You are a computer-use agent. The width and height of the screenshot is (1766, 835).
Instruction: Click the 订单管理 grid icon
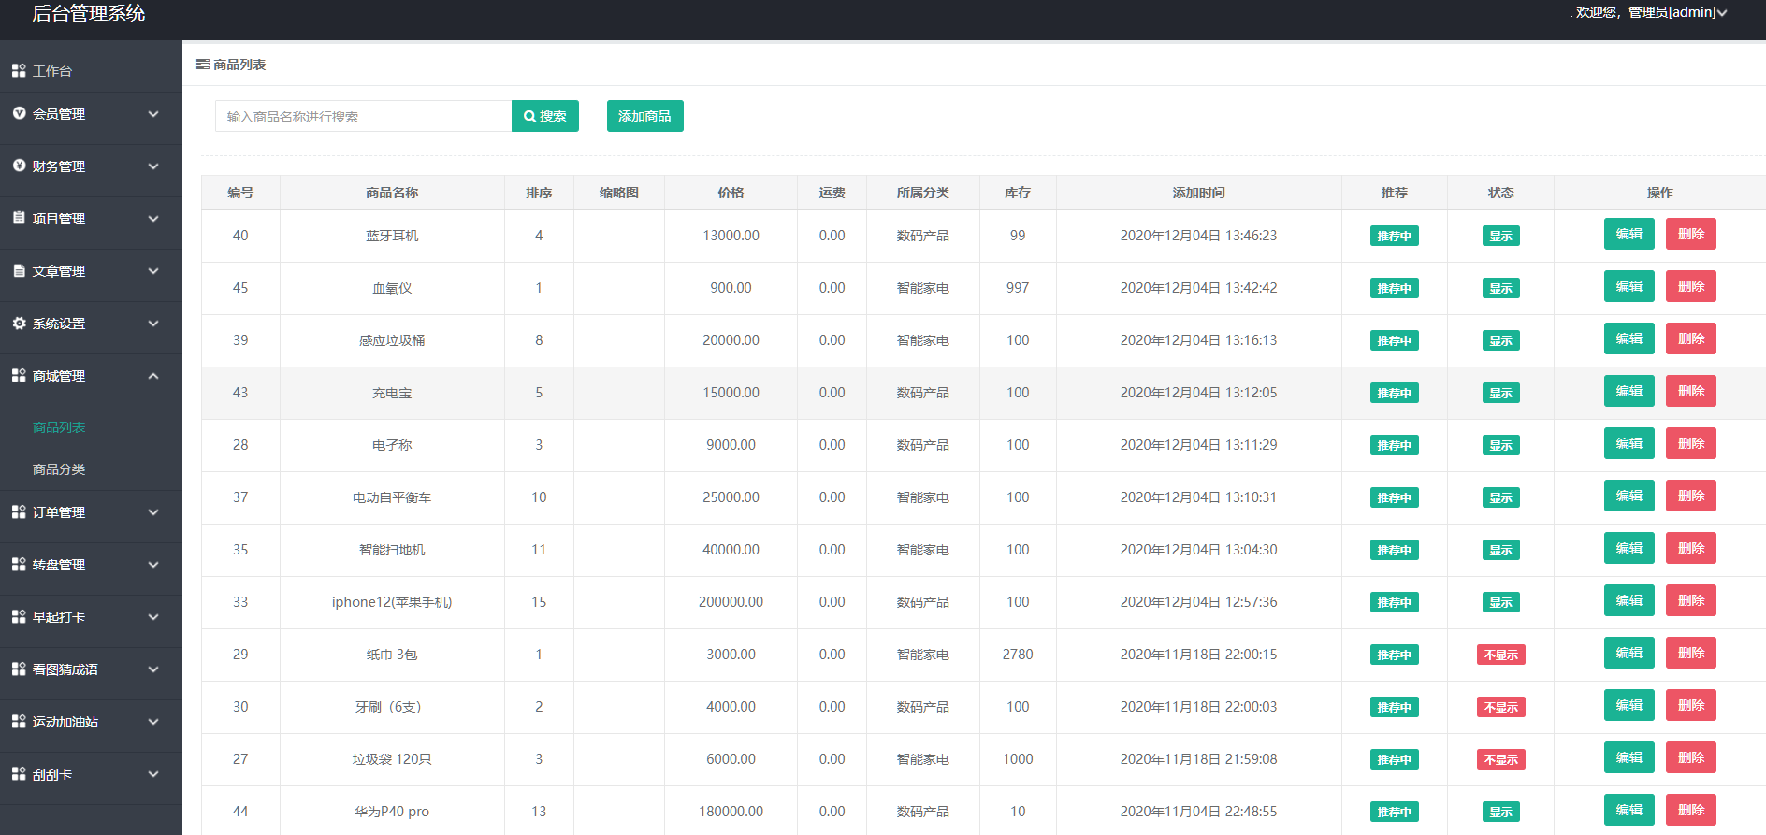(19, 511)
